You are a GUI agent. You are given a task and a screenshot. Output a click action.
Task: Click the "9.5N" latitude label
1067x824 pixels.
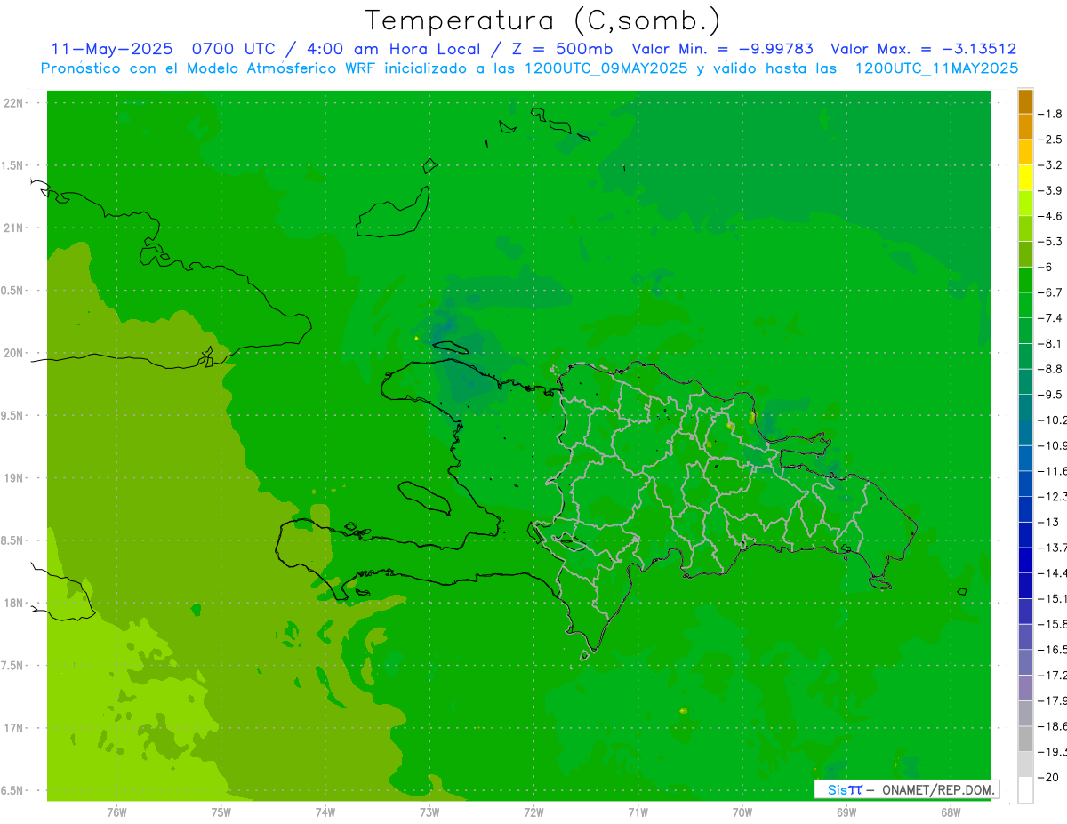coord(12,415)
